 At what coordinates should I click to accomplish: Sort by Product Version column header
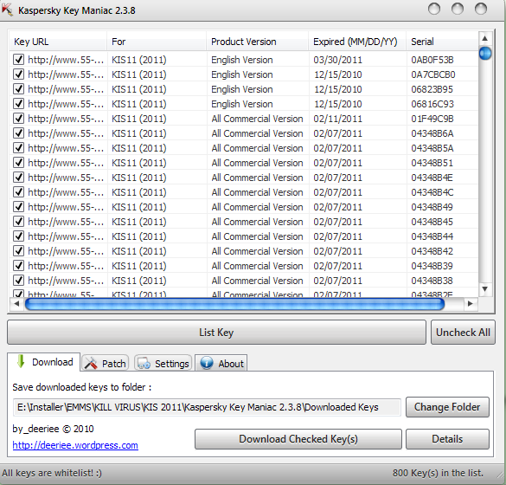pyautogui.click(x=257, y=42)
